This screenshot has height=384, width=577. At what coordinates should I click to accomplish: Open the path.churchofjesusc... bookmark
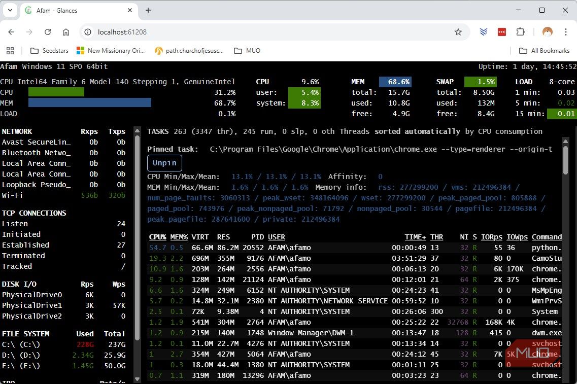(x=189, y=51)
